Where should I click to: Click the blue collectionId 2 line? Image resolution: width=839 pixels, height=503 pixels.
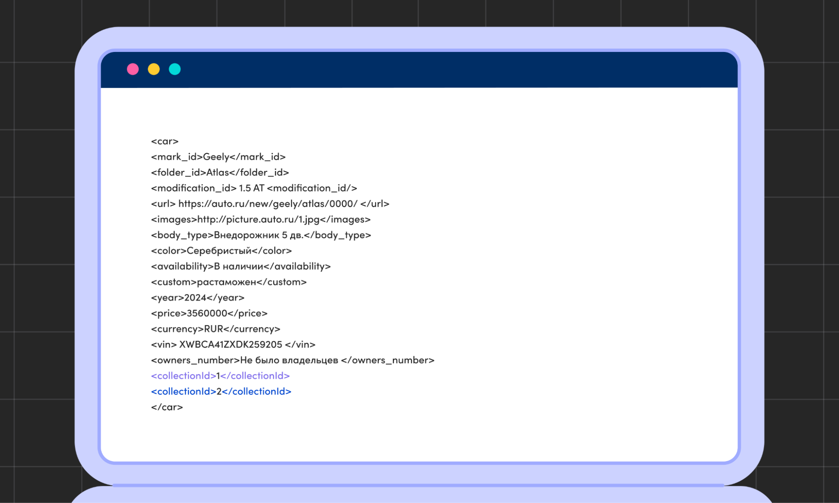221,392
